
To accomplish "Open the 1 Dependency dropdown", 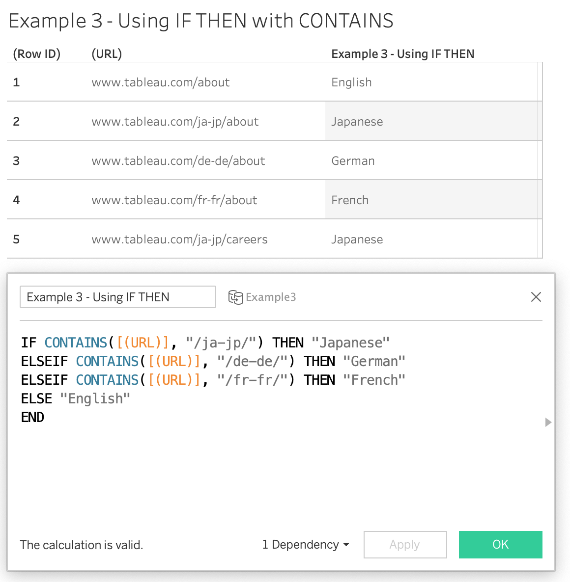I will (x=305, y=545).
